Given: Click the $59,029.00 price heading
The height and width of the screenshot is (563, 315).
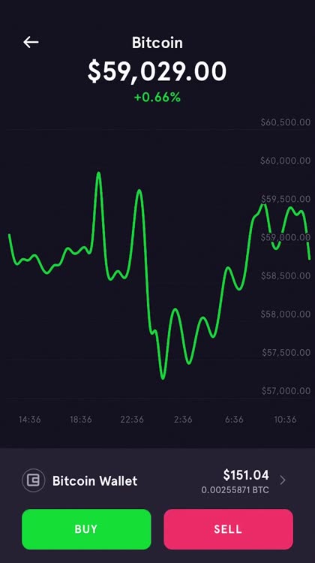Looking at the screenshot, I should tap(157, 71).
